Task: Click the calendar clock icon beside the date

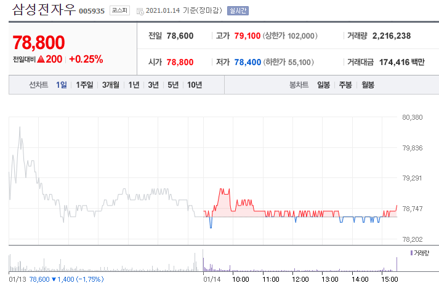Action: (140, 12)
